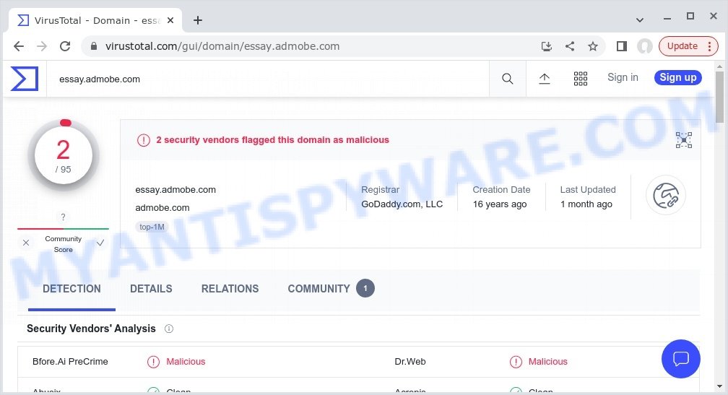Switch to the DETAILS tab

click(x=151, y=289)
